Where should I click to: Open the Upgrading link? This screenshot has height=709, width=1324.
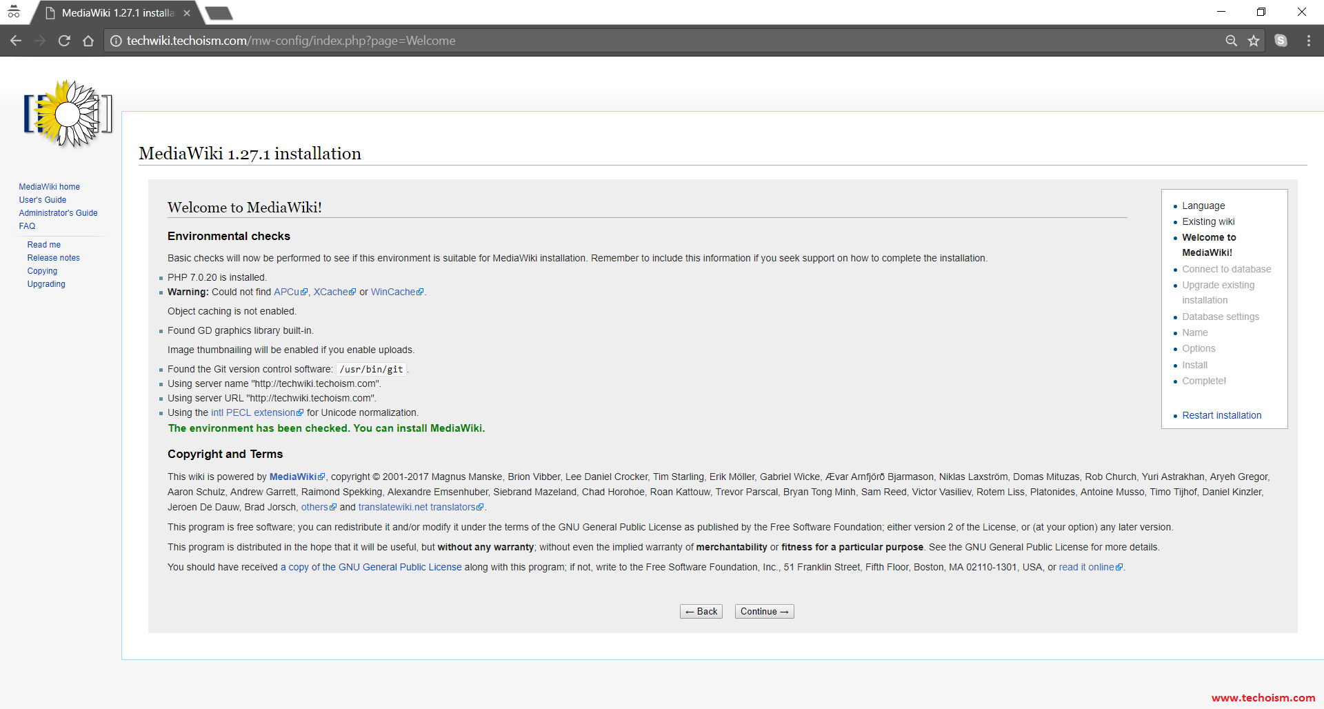46,284
